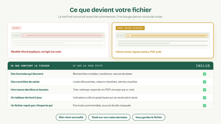The height and width of the screenshot is (124, 221).
Task: Click the INCLUS column header
Action: tap(203, 66)
